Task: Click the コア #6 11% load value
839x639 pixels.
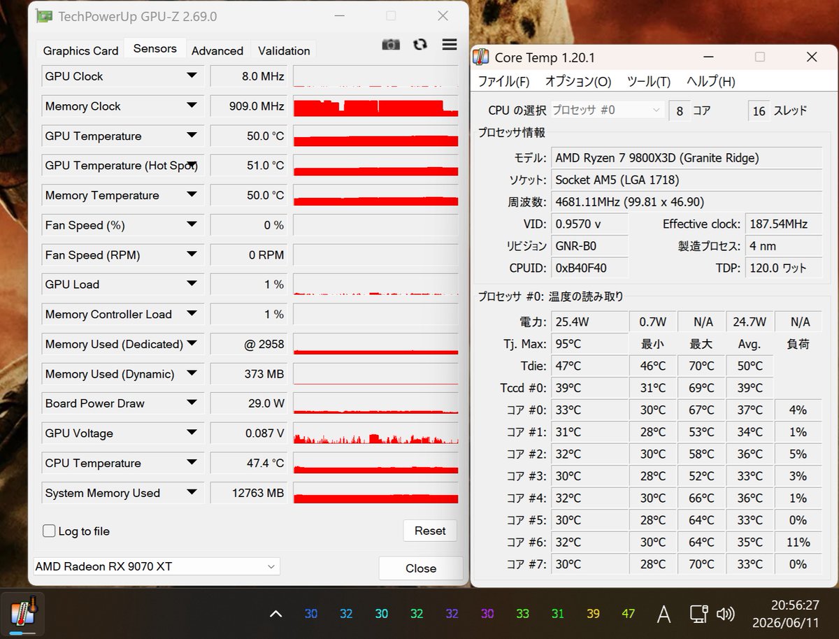Action: click(798, 542)
